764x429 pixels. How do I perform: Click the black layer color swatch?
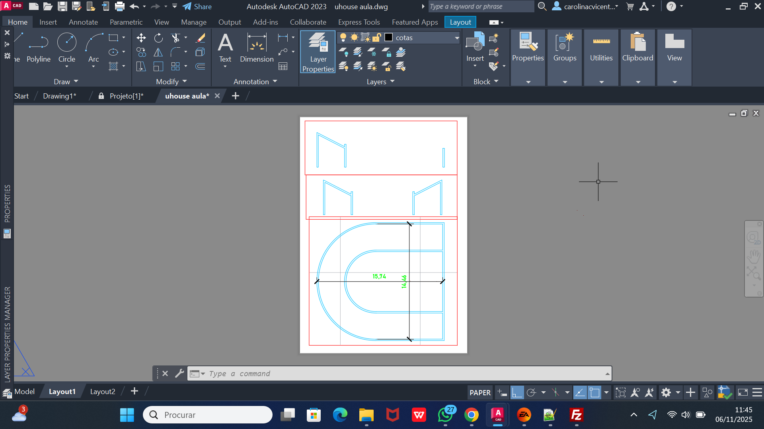389,38
